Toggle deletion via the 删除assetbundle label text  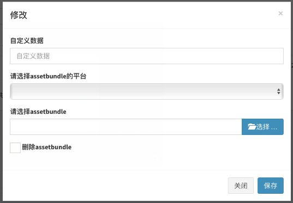[x=46, y=147]
